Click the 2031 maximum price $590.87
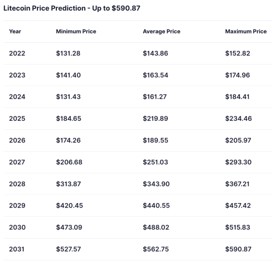Screen dimensions: 272x263 (x=238, y=249)
